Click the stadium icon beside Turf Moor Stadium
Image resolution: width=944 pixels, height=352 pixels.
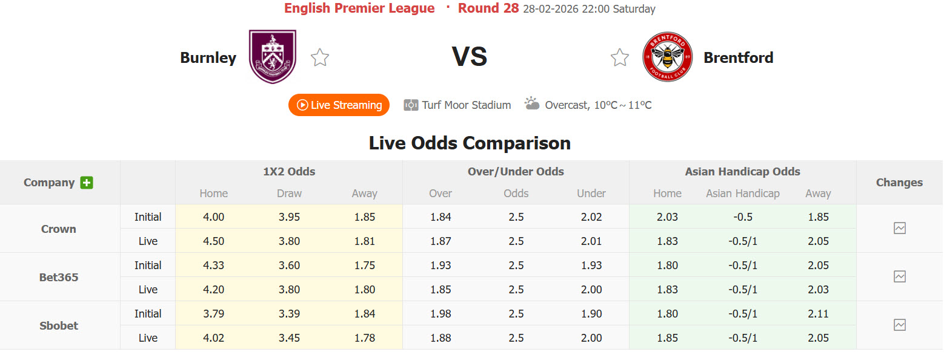(411, 105)
